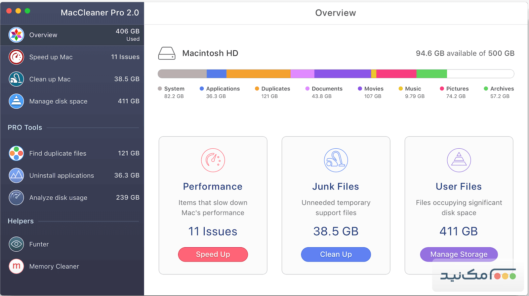Launch the Memory Cleaner helper
The height and width of the screenshot is (296, 529).
[72, 267]
